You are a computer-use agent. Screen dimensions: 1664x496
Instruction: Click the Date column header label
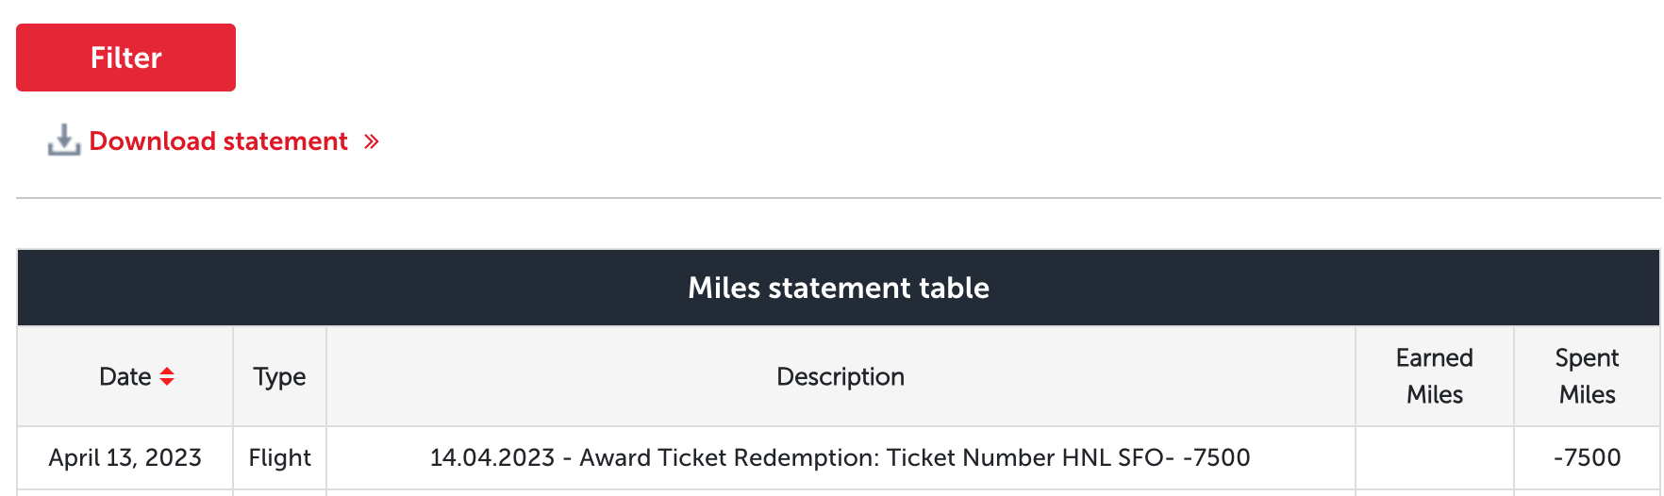125,376
